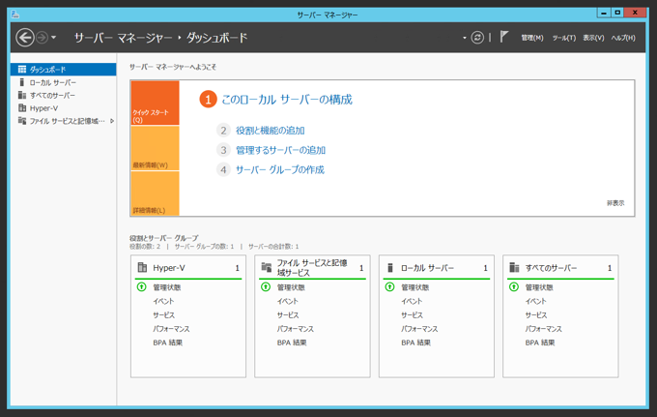This screenshot has height=417, width=657.
Task: Click 役割と機能の追加 link
Action: pos(270,131)
